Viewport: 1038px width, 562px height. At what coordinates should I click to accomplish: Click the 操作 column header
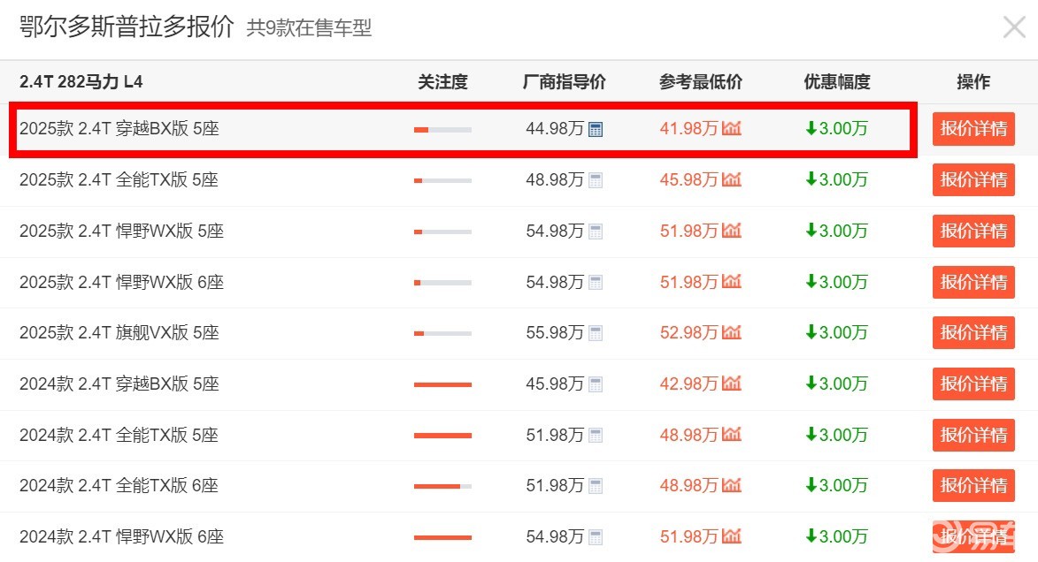pyautogui.click(x=973, y=82)
